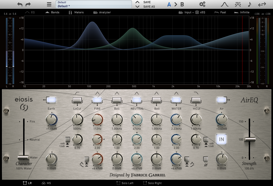Click the musical note icon

(249, 4)
